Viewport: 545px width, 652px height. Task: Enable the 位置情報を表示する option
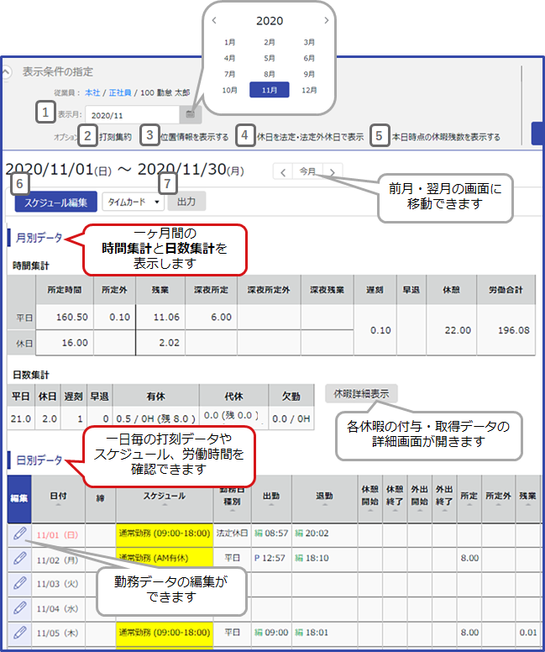(x=195, y=136)
